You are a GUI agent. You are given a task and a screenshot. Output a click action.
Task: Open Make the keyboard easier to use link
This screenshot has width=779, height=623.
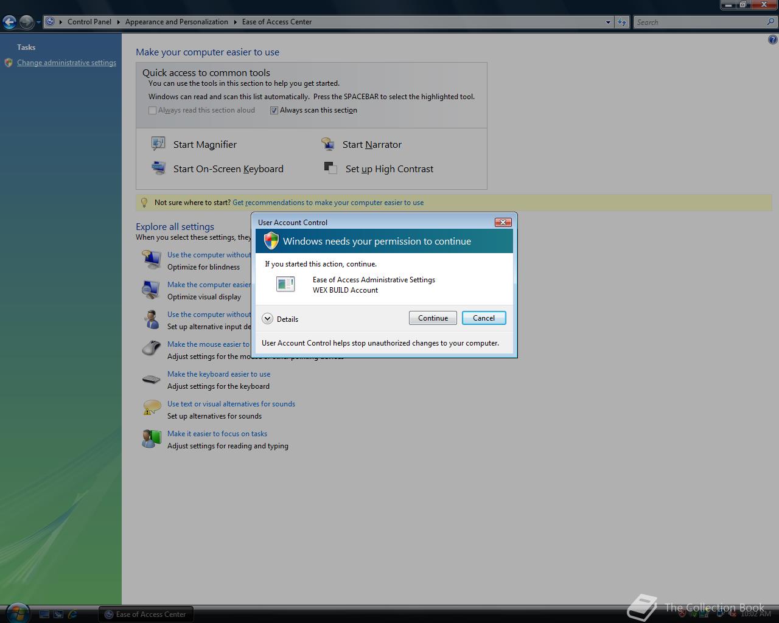tap(218, 374)
